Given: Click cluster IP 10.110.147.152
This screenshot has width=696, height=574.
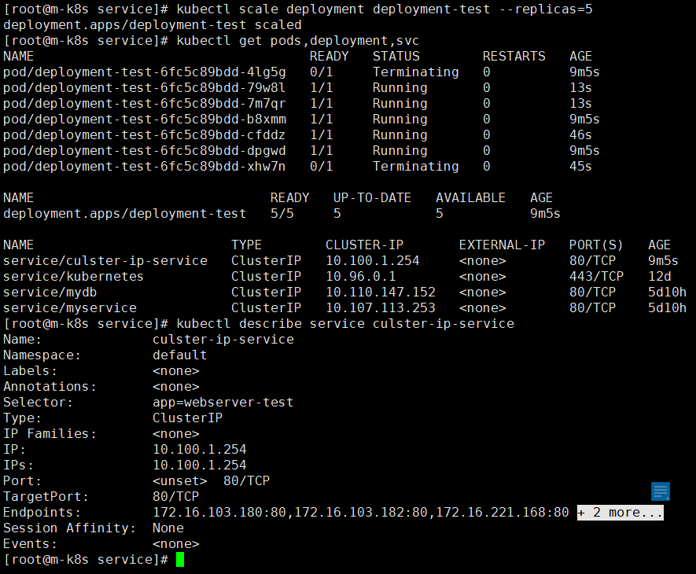Looking at the screenshot, I should point(381,292).
